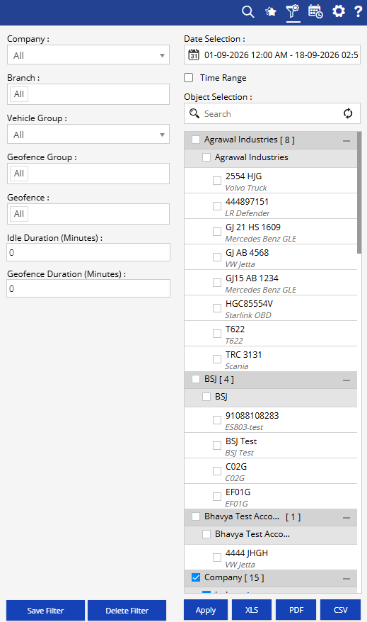Uncheck the Company [ 15 ] group checkbox
This screenshot has height=622, width=367.
(196, 577)
